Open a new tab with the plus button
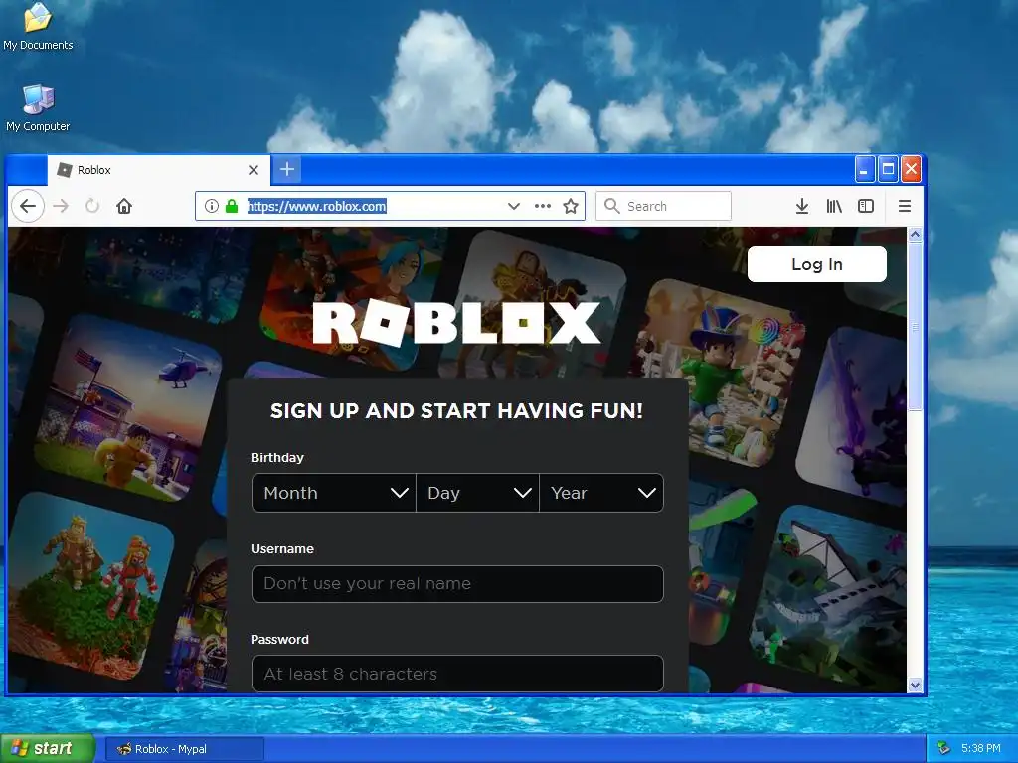The image size is (1018, 763). pyautogui.click(x=287, y=169)
